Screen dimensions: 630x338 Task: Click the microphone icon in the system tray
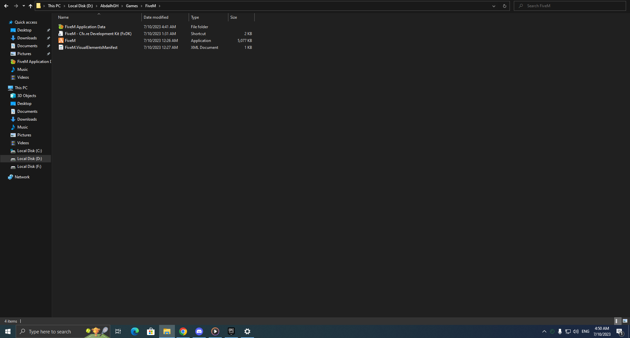coord(560,331)
